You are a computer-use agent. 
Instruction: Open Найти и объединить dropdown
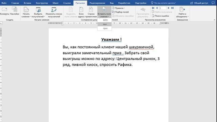[x=182, y=13]
